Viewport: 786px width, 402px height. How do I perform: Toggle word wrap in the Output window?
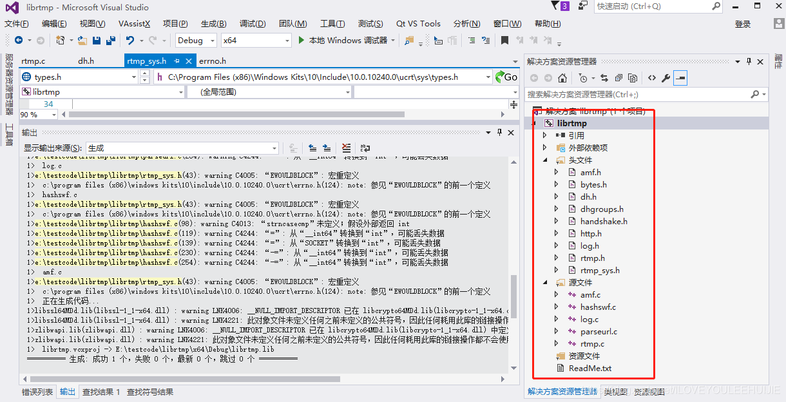click(365, 148)
